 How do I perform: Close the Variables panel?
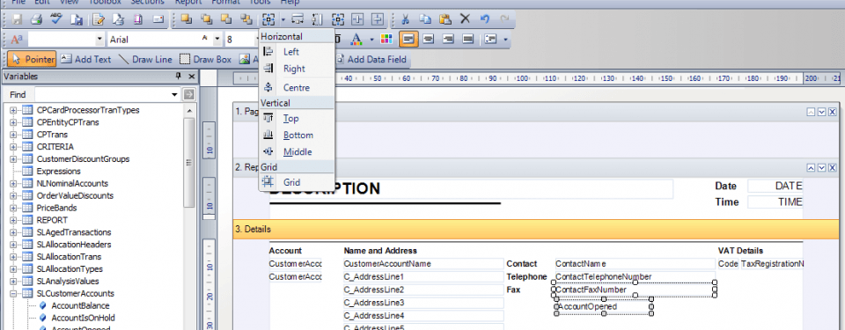tap(191, 77)
